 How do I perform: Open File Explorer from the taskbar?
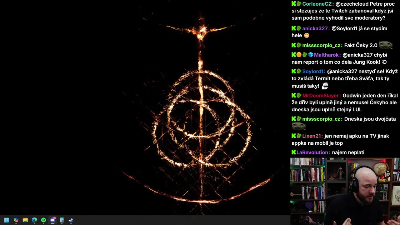25,220
